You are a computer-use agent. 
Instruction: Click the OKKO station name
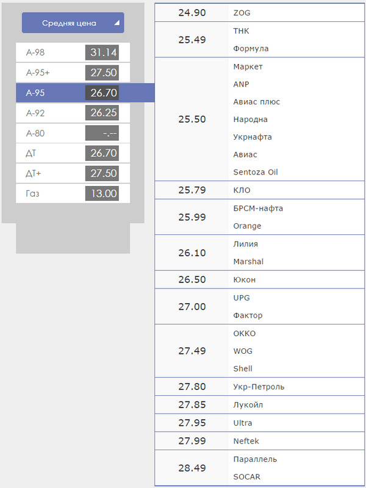245,333
